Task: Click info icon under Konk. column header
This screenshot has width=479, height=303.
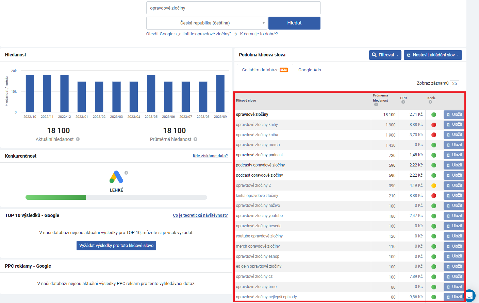Action: coord(430,102)
